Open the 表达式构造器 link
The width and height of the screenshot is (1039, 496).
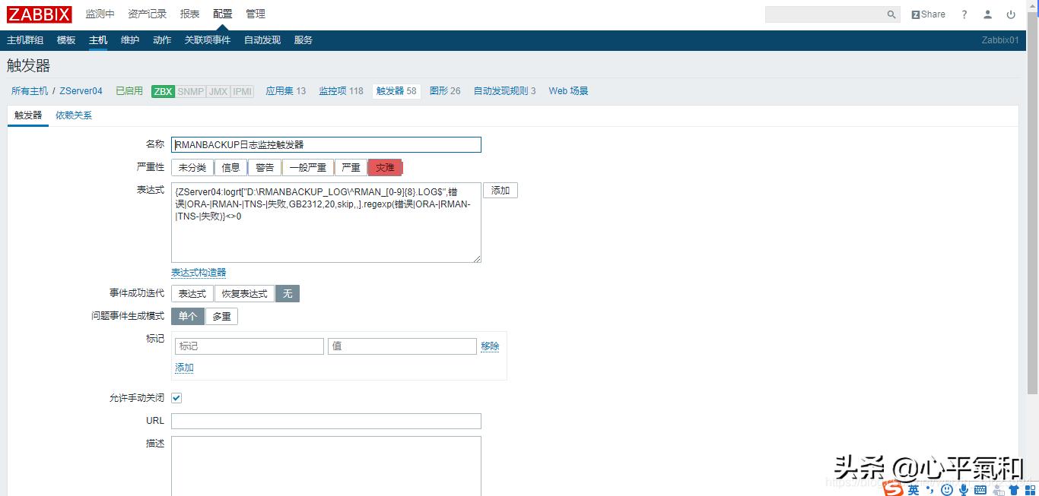click(x=199, y=272)
